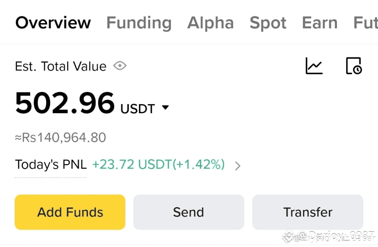Image resolution: width=378 pixels, height=247 pixels.
Task: Click the Today's PNL dotted-underline label
Action: 51,165
